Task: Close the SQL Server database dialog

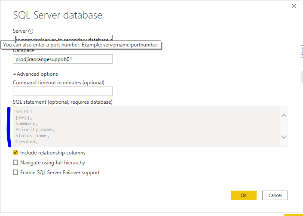Action: coord(294,6)
